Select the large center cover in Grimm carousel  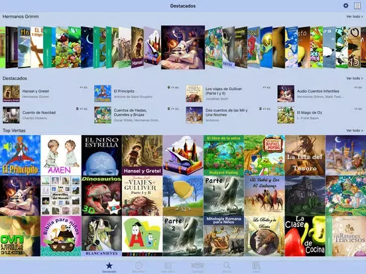pyautogui.click(x=183, y=47)
